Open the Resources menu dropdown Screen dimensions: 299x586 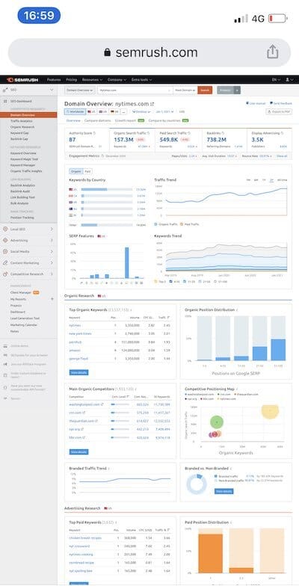[x=93, y=79]
